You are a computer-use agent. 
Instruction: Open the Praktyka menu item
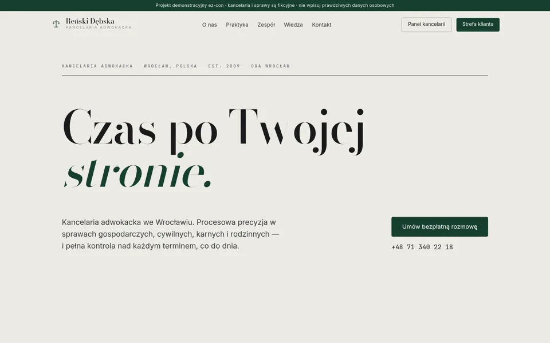coord(237,25)
